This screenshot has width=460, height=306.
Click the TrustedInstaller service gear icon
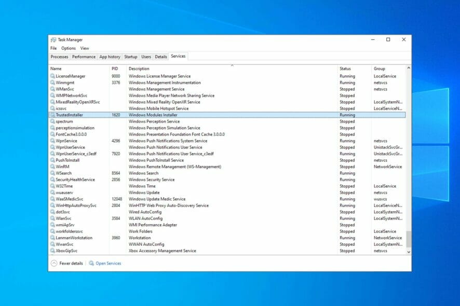click(x=52, y=115)
